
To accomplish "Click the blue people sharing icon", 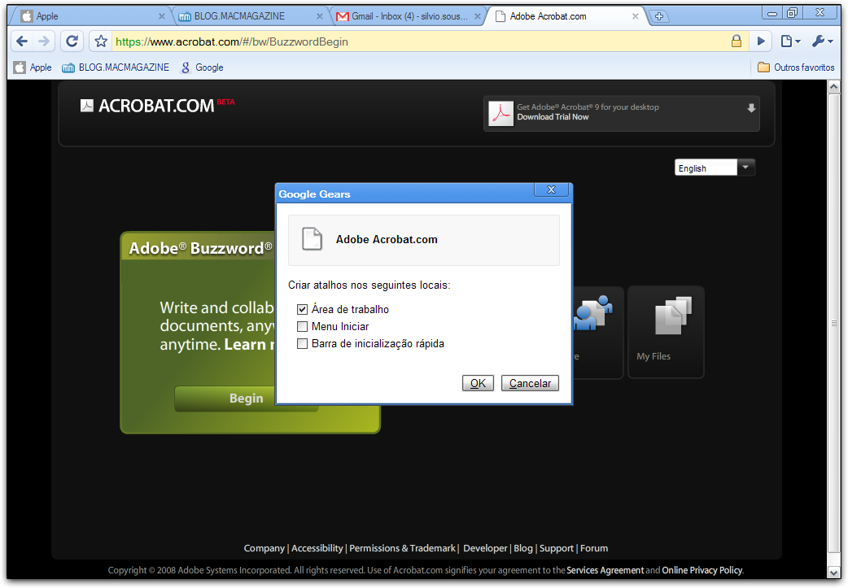I will pyautogui.click(x=593, y=313).
